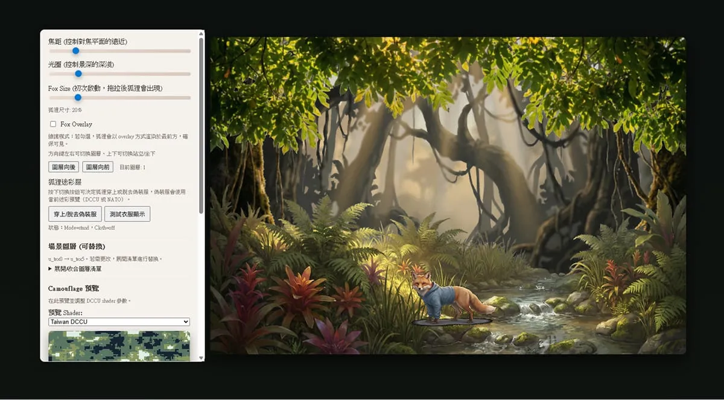Screen dimensions: 724x400
Task: Click the side panel's vertical scrollbar
Action: click(201, 127)
